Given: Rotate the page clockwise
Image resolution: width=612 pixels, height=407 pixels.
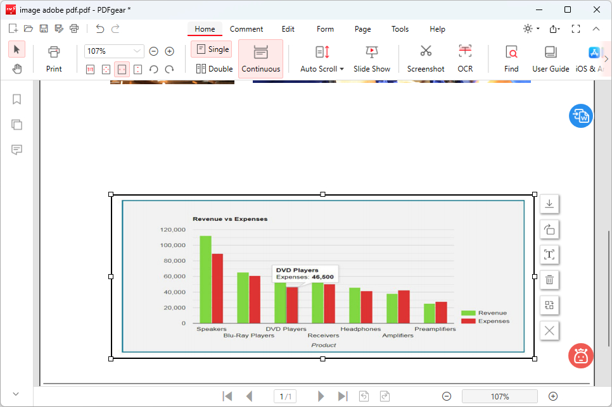Looking at the screenshot, I should click(x=169, y=70).
